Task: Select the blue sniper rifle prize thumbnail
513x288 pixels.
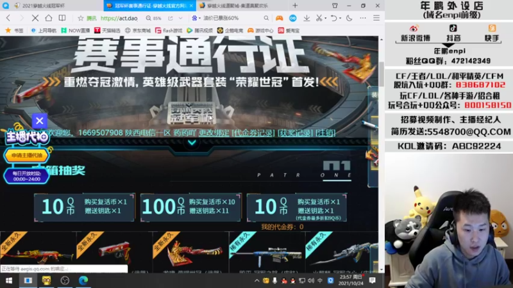Action: coord(267,252)
